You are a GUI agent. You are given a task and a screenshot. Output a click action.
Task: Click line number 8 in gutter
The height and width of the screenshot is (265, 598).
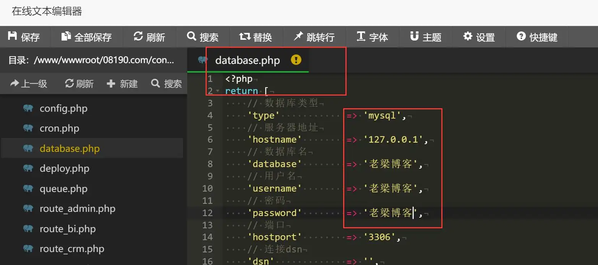tap(210, 164)
